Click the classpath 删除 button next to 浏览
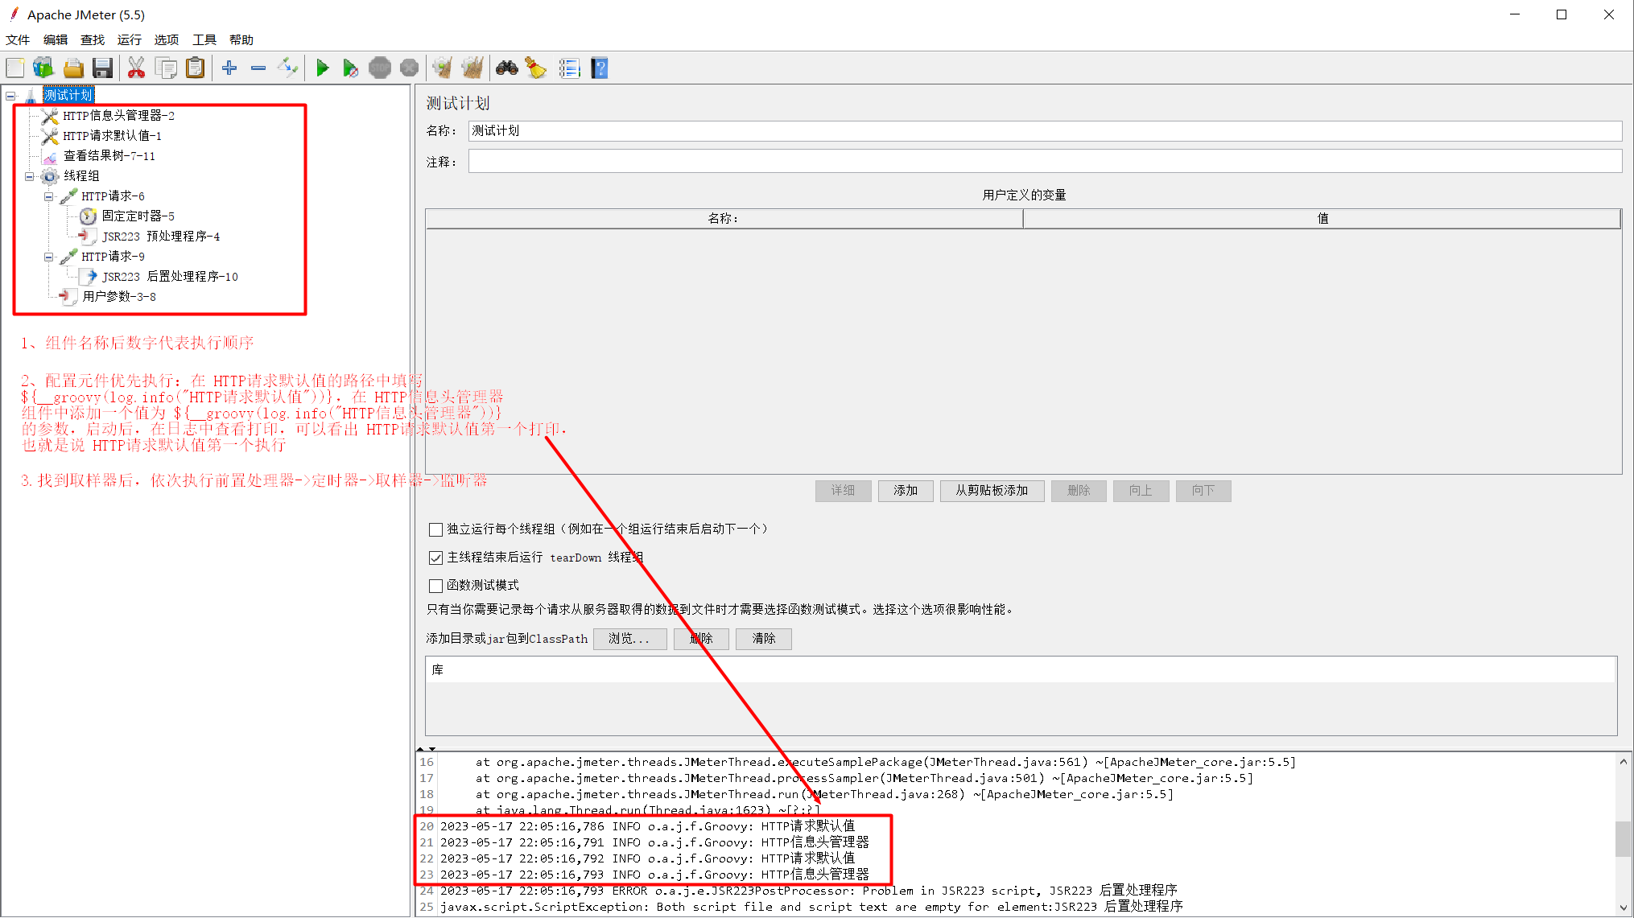The height and width of the screenshot is (918, 1634). 701,639
